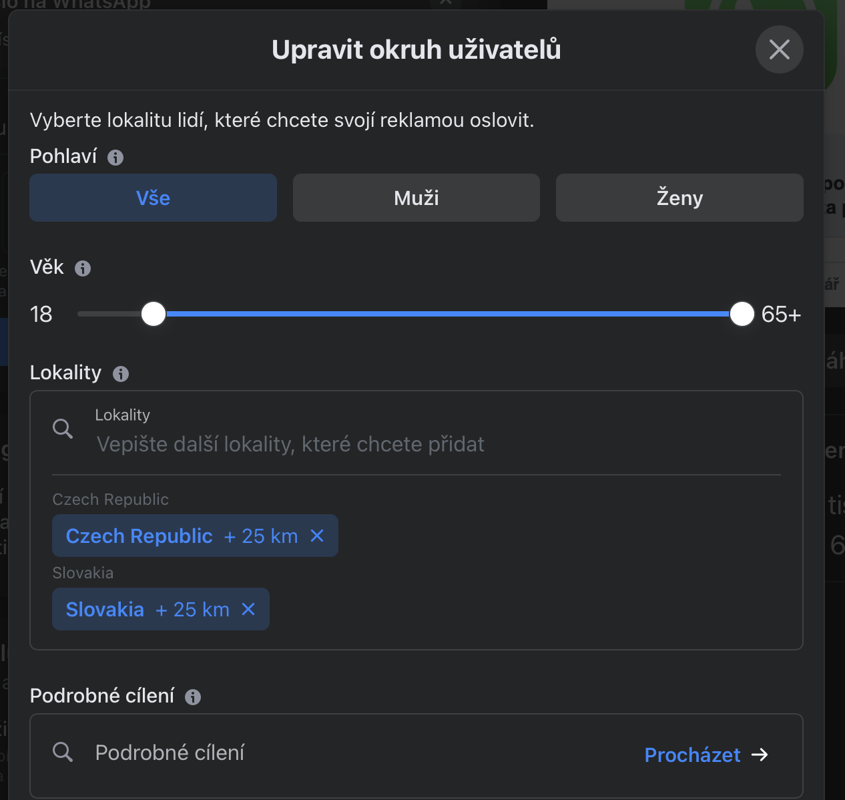Click the maximum age slider handle
This screenshot has width=845, height=800.
[x=742, y=314]
